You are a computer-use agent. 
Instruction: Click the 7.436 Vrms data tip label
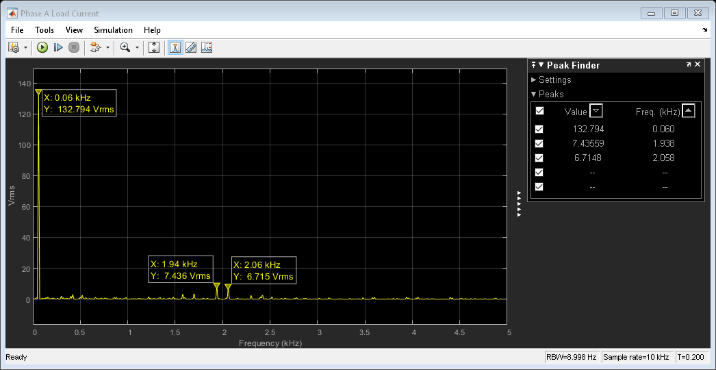pyautogui.click(x=181, y=269)
